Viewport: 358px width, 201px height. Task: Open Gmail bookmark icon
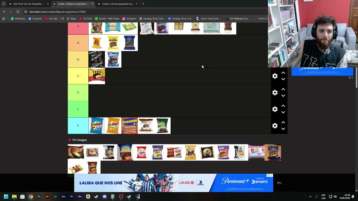(62, 19)
